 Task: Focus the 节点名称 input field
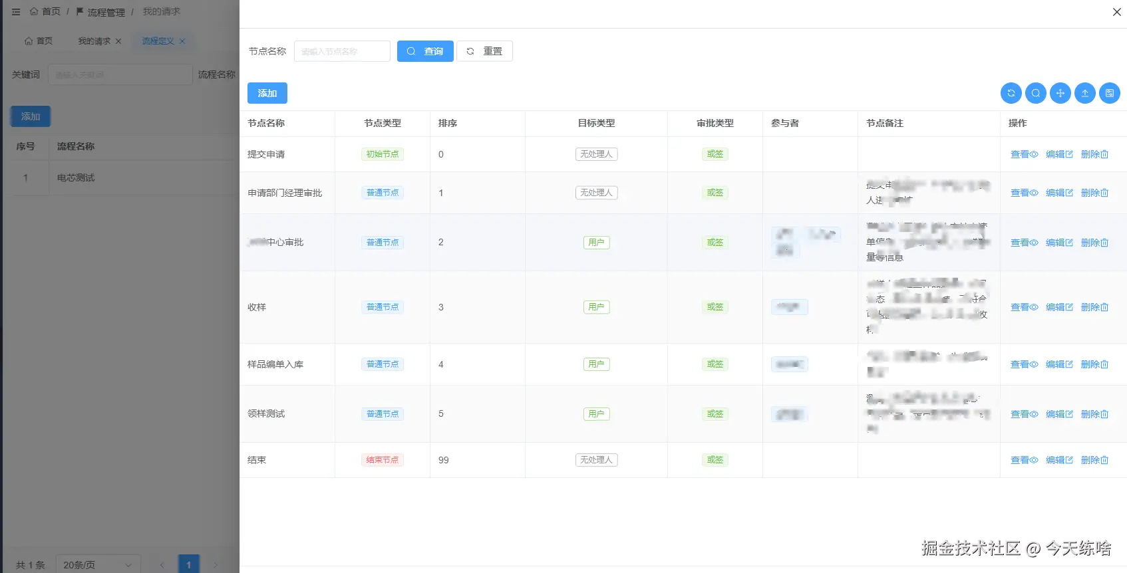click(x=342, y=51)
